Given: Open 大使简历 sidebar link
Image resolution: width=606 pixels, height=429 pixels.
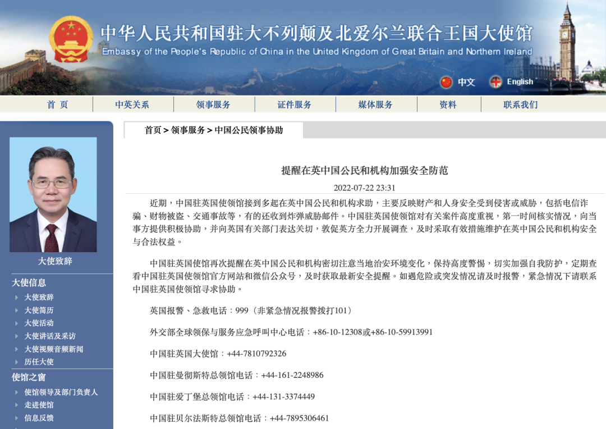Looking at the screenshot, I should tap(39, 311).
